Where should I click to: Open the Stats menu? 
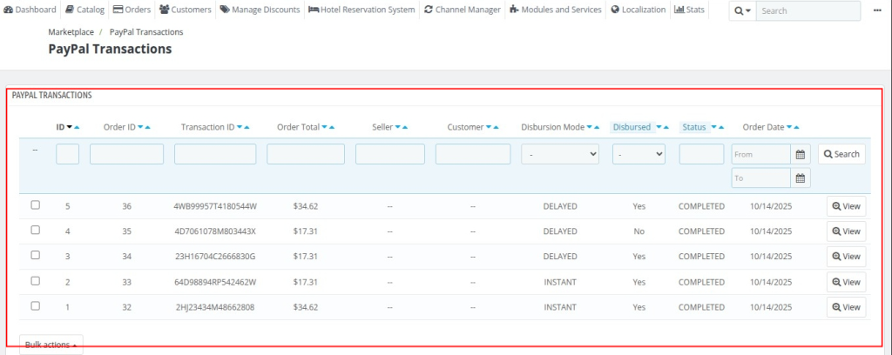689,10
